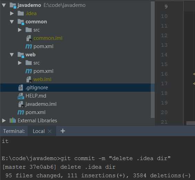Expand the External Libraries node
This screenshot has height=180, width=195.
[4, 121]
